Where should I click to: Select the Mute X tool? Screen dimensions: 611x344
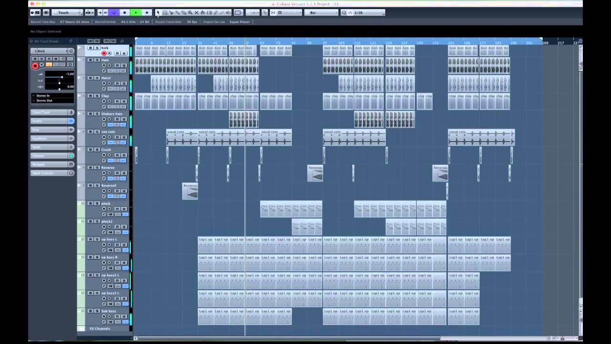pos(196,12)
